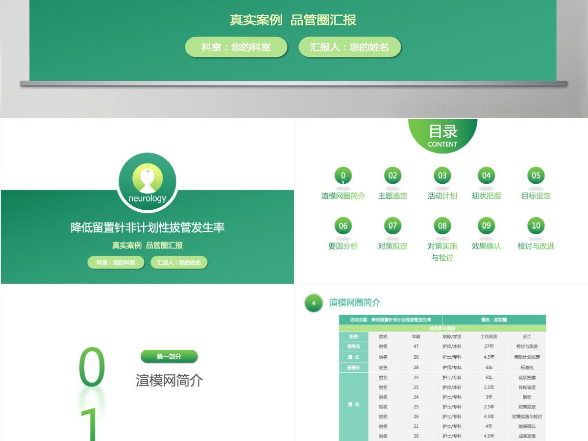Click the age 47 table cell

416,346
